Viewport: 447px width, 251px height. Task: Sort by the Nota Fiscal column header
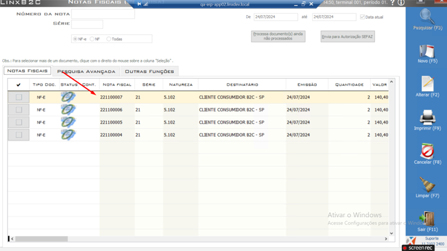[x=117, y=85]
